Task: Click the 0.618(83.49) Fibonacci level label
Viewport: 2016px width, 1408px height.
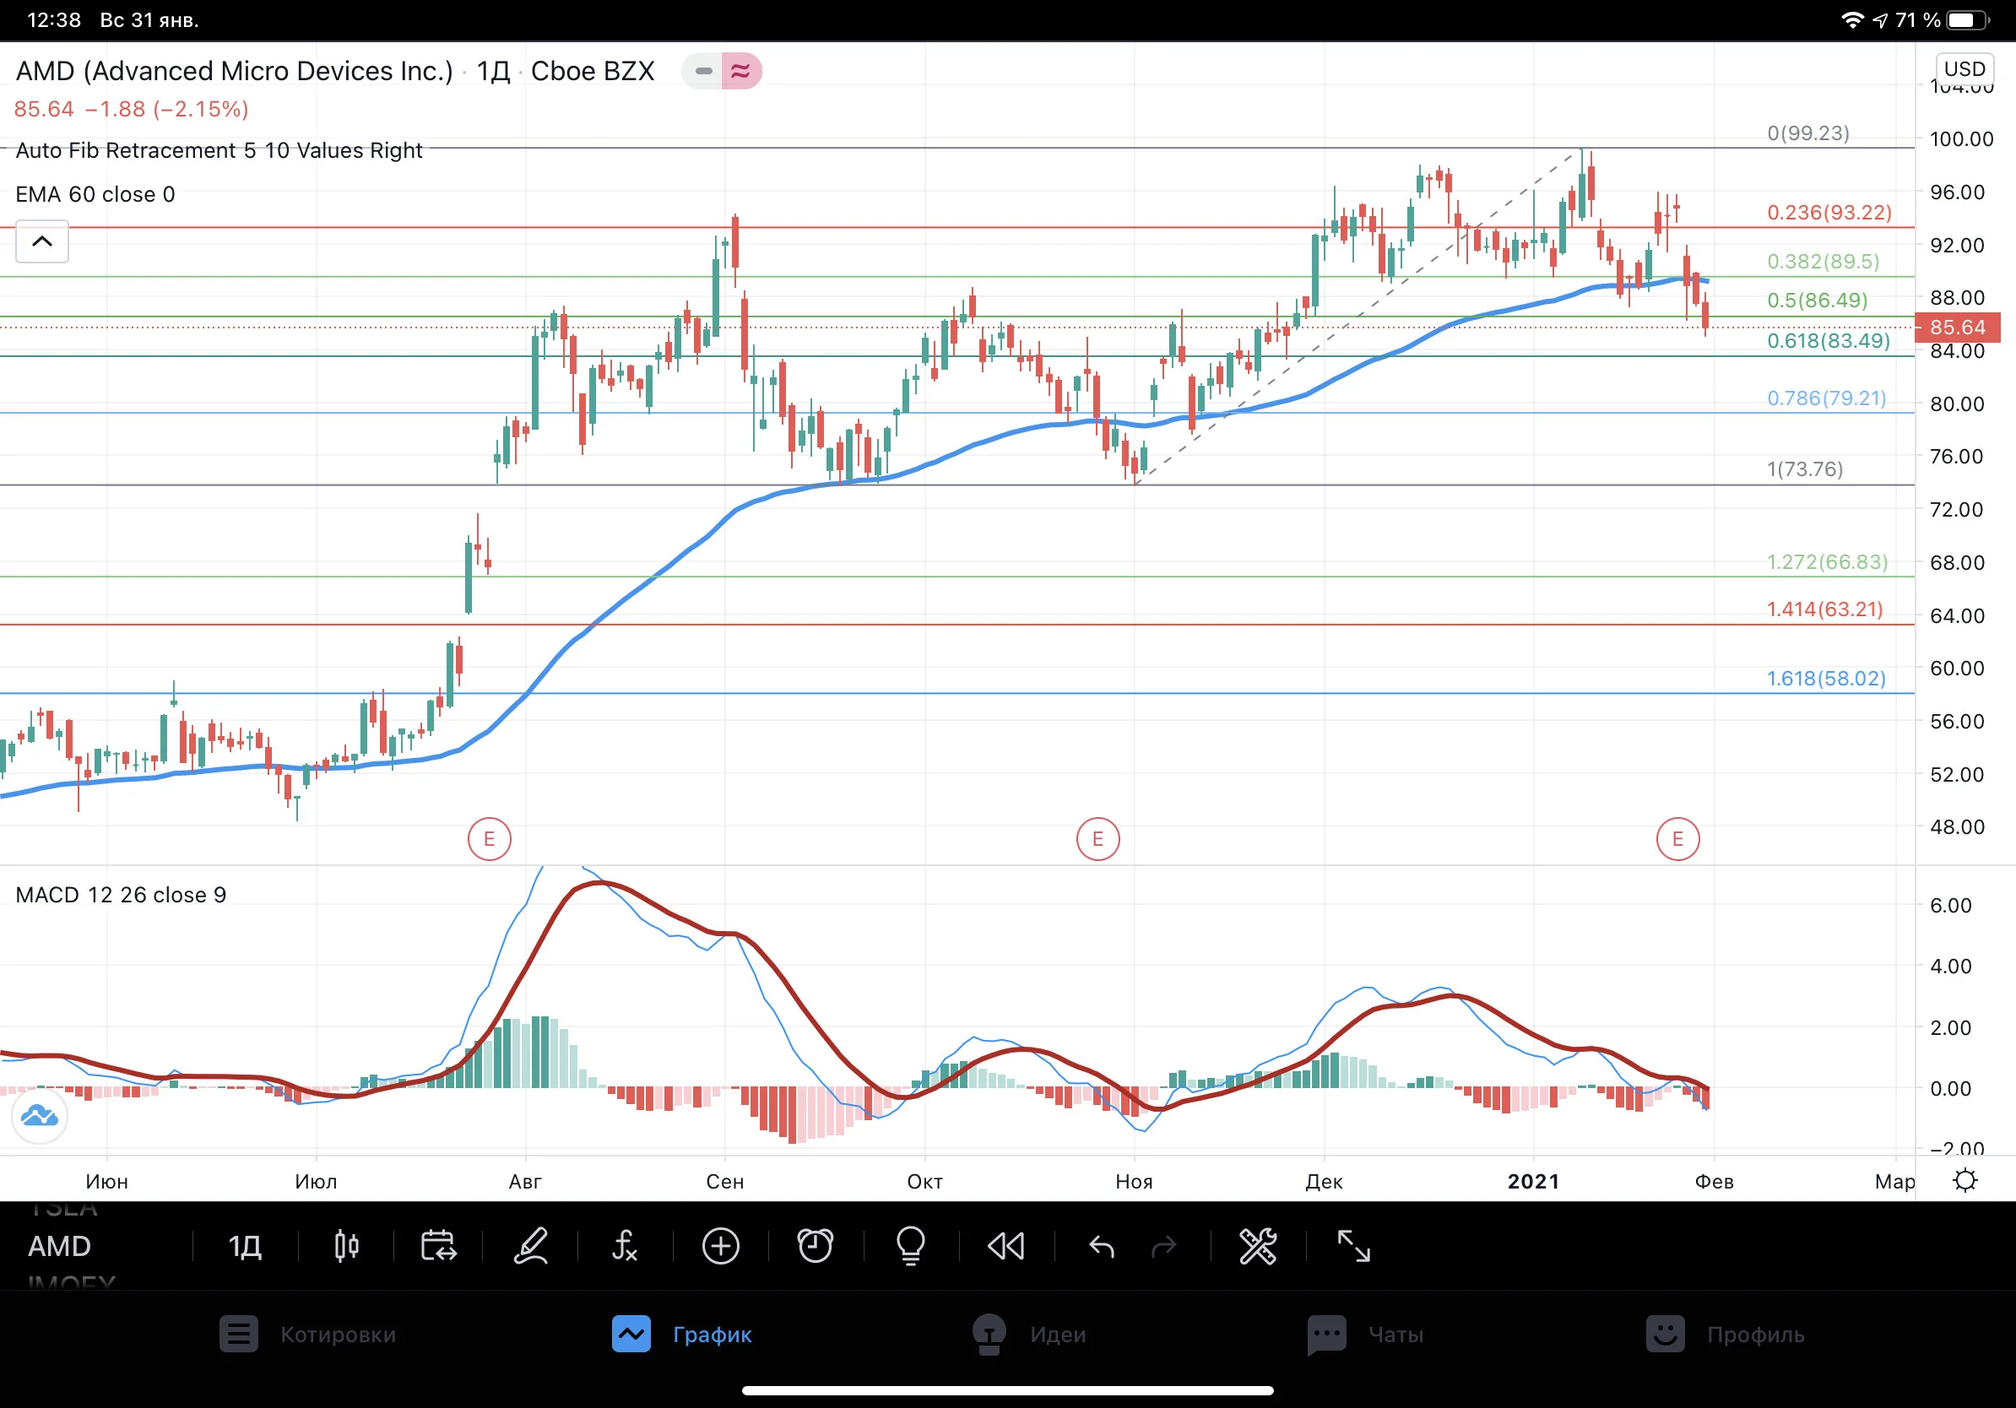Action: tap(1829, 340)
